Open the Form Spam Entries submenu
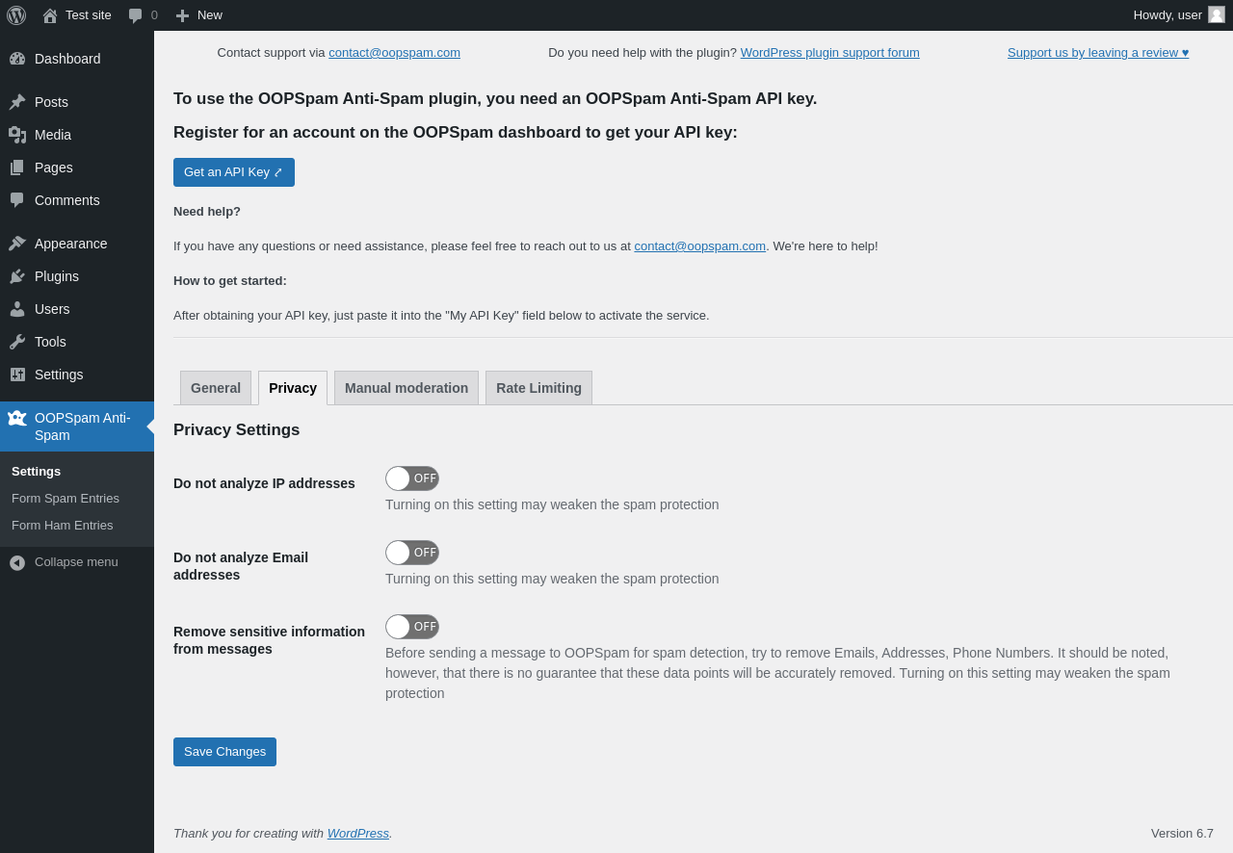Screen dimensions: 1233x853 (66, 499)
